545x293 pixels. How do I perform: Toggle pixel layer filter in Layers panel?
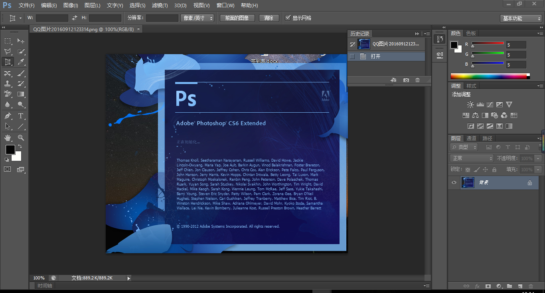coord(488,147)
